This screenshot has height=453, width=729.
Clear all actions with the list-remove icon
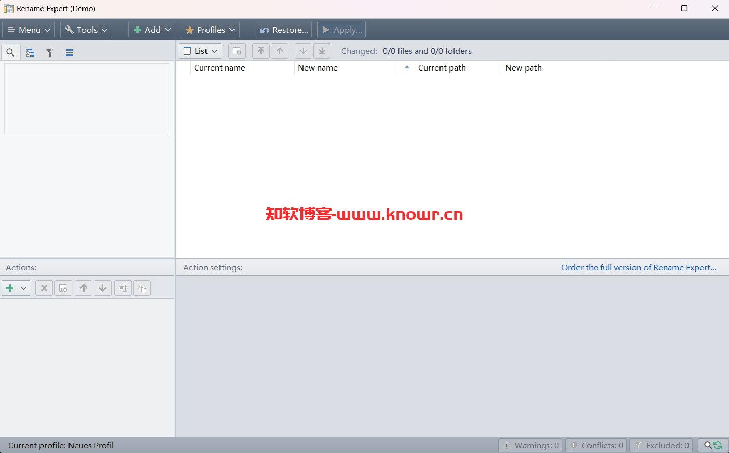pos(63,288)
